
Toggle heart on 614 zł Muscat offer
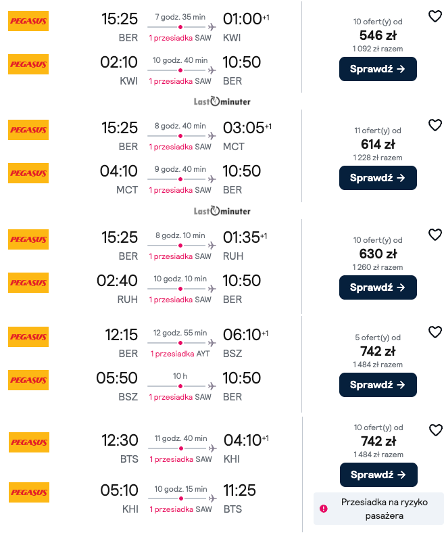pyautogui.click(x=435, y=125)
